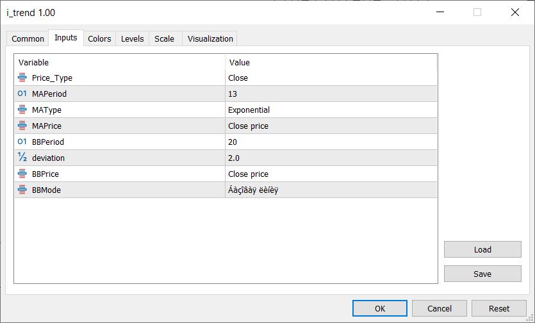Select the MAType variable name
535x323 pixels.
(47, 110)
